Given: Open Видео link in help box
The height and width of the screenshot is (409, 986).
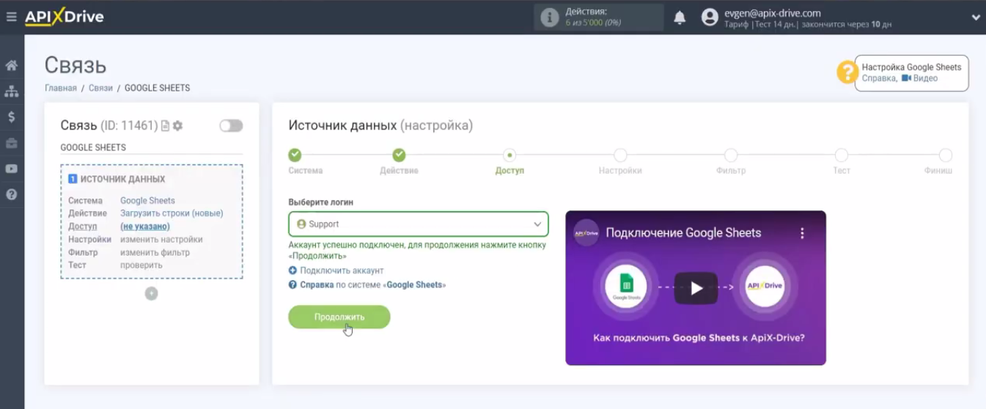Looking at the screenshot, I should [919, 78].
